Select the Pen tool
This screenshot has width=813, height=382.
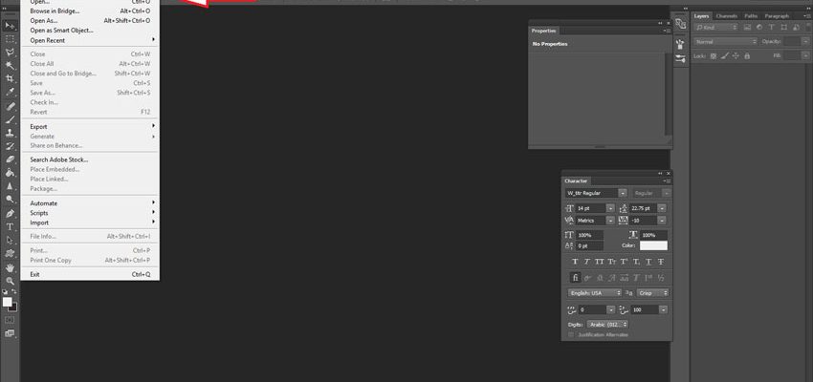pyautogui.click(x=10, y=213)
